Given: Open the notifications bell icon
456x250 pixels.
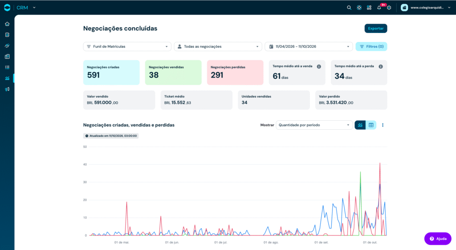Looking at the screenshot, I should (379, 8).
